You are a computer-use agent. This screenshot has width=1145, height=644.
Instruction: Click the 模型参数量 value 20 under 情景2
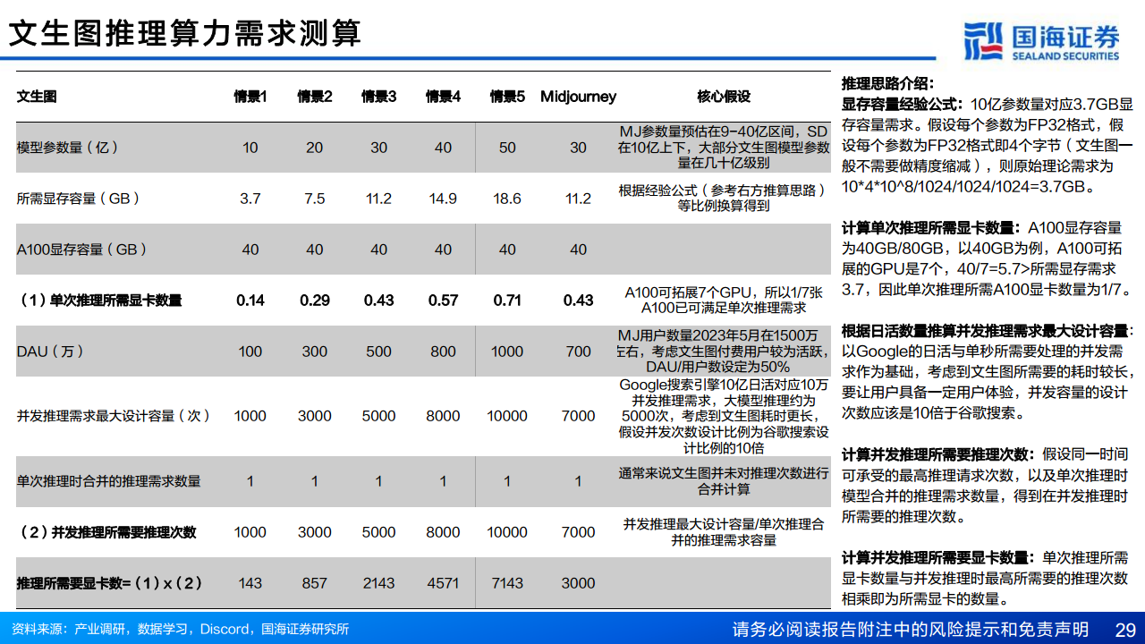315,148
